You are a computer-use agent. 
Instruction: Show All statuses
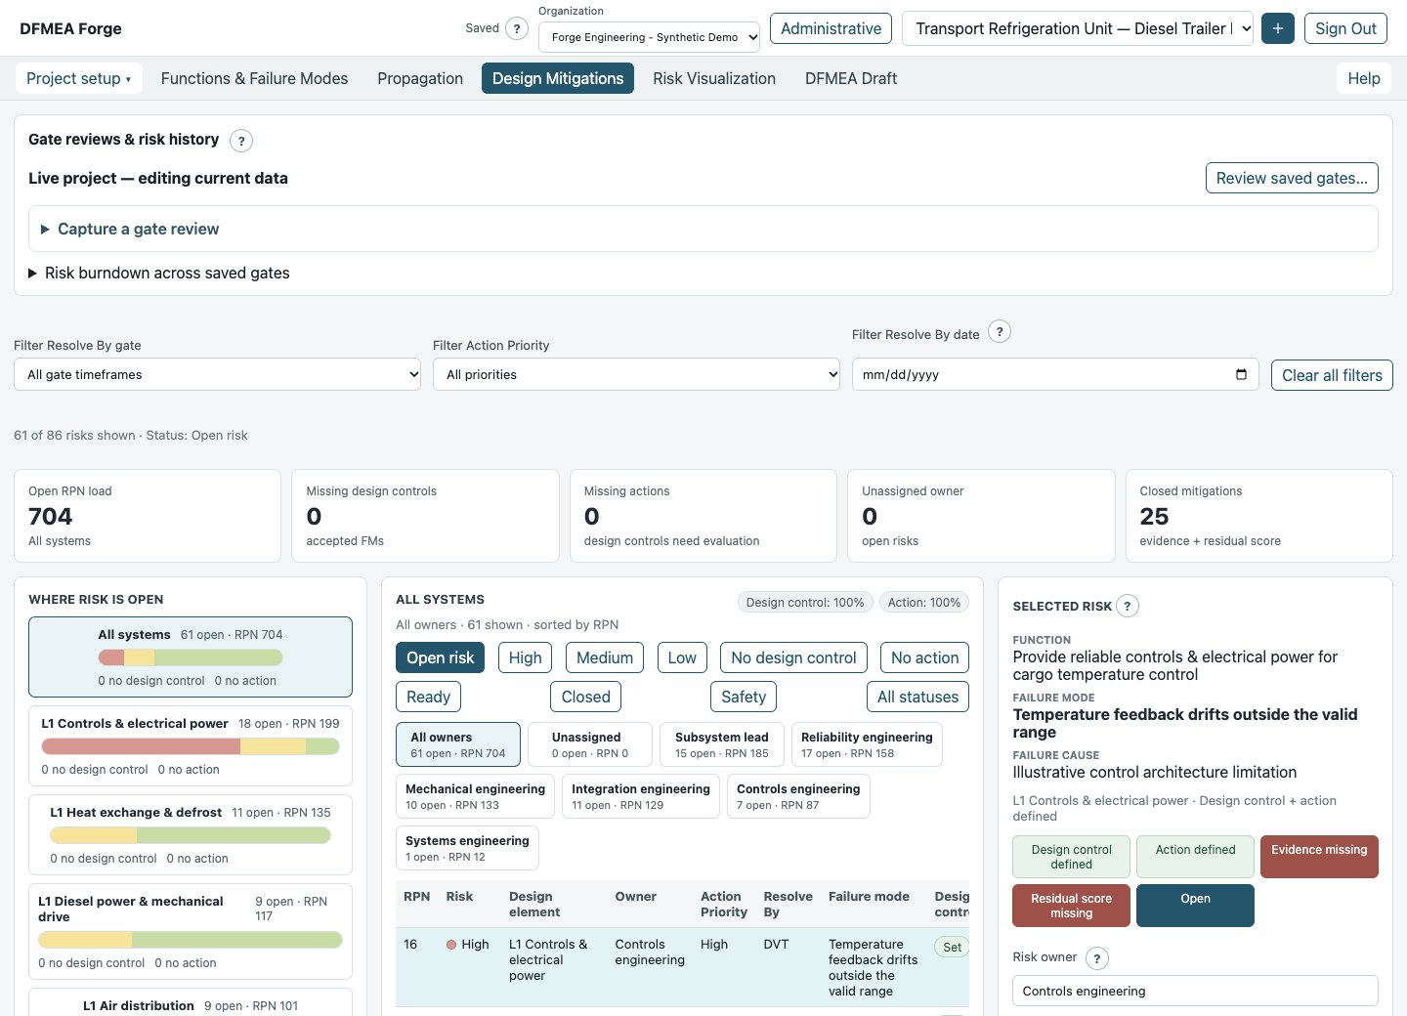click(x=917, y=697)
